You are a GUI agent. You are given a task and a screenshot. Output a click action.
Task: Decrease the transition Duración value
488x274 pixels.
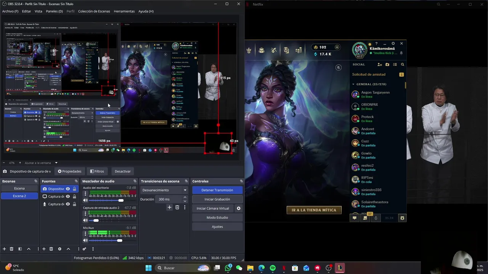click(185, 201)
